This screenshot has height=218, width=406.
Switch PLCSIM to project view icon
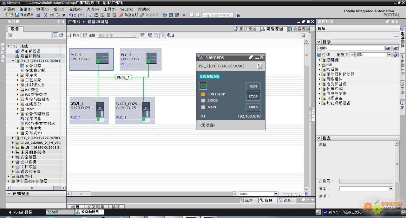pos(260,66)
